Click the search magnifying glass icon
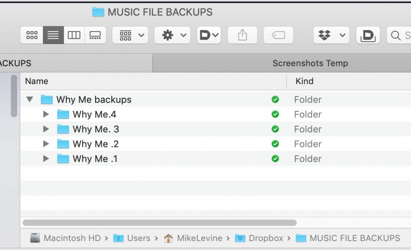The width and height of the screenshot is (411, 250). click(x=395, y=35)
